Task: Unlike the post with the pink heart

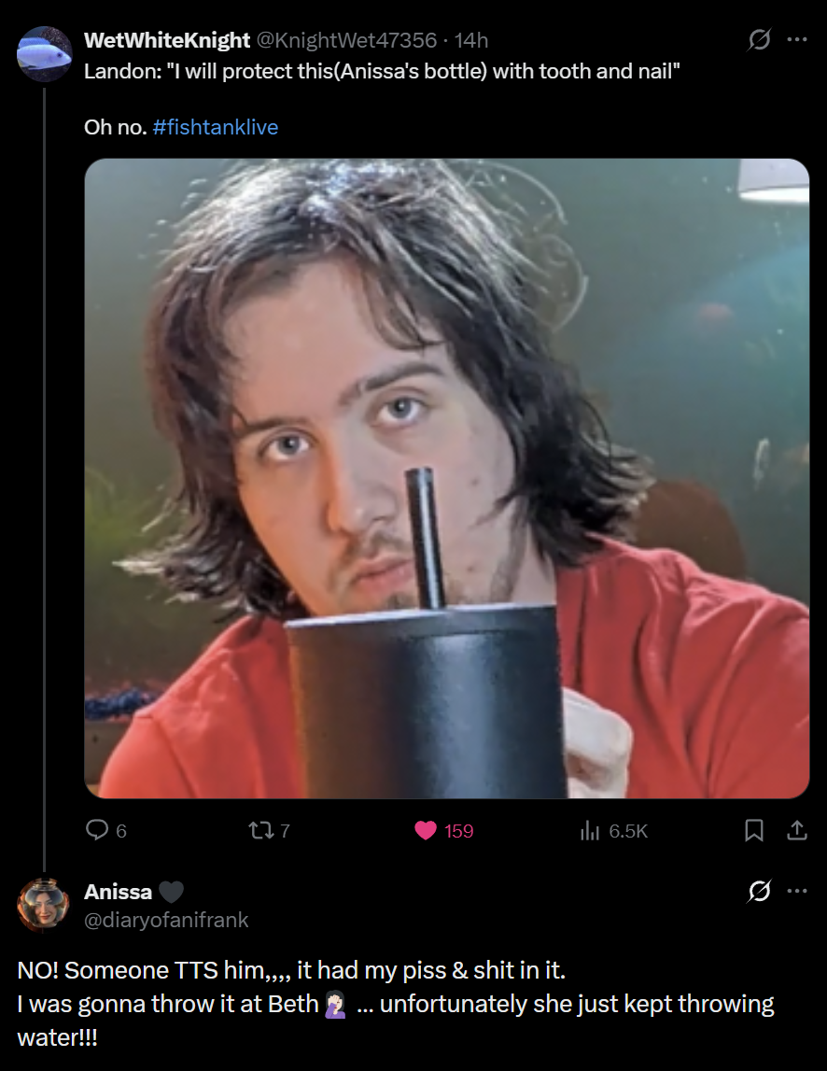Action: (426, 830)
